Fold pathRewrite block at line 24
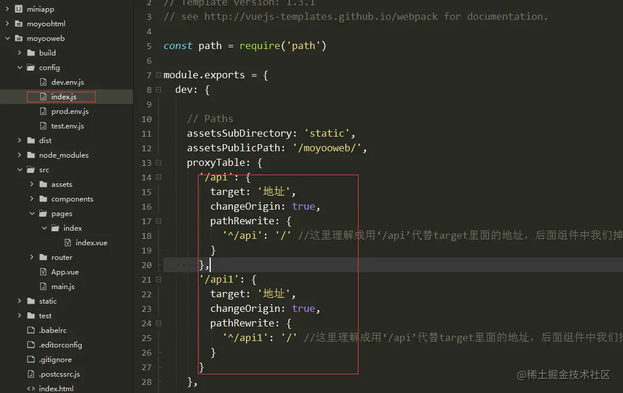 point(159,323)
